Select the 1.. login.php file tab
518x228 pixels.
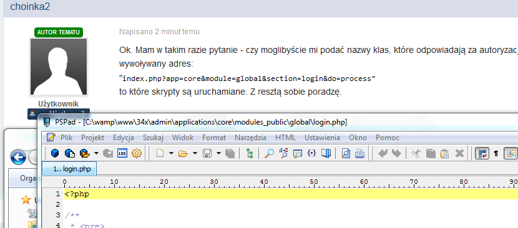coord(69,169)
